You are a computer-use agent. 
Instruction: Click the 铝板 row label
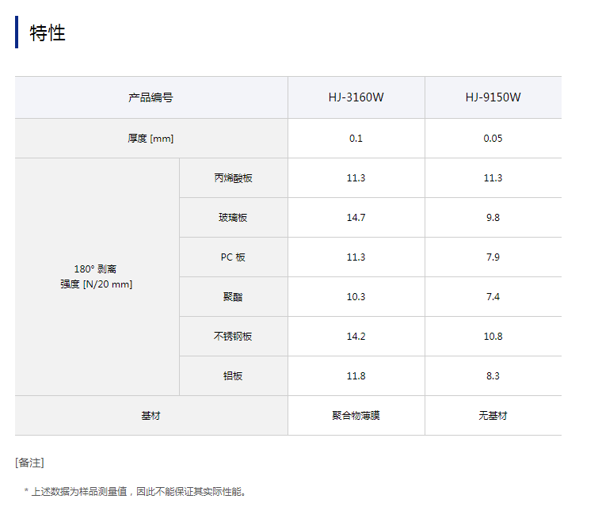pos(233,376)
